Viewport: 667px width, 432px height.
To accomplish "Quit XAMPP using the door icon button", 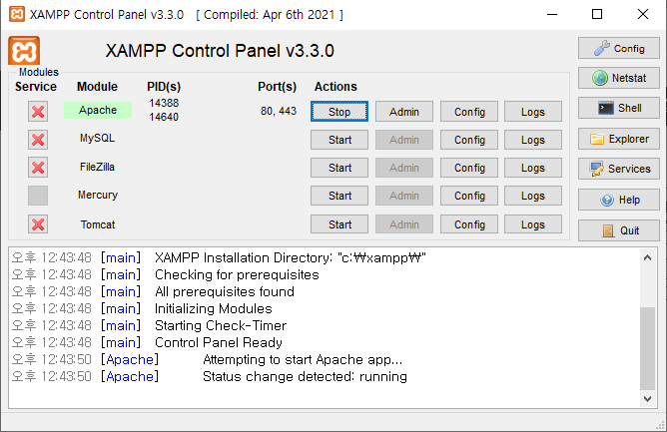I will (618, 230).
